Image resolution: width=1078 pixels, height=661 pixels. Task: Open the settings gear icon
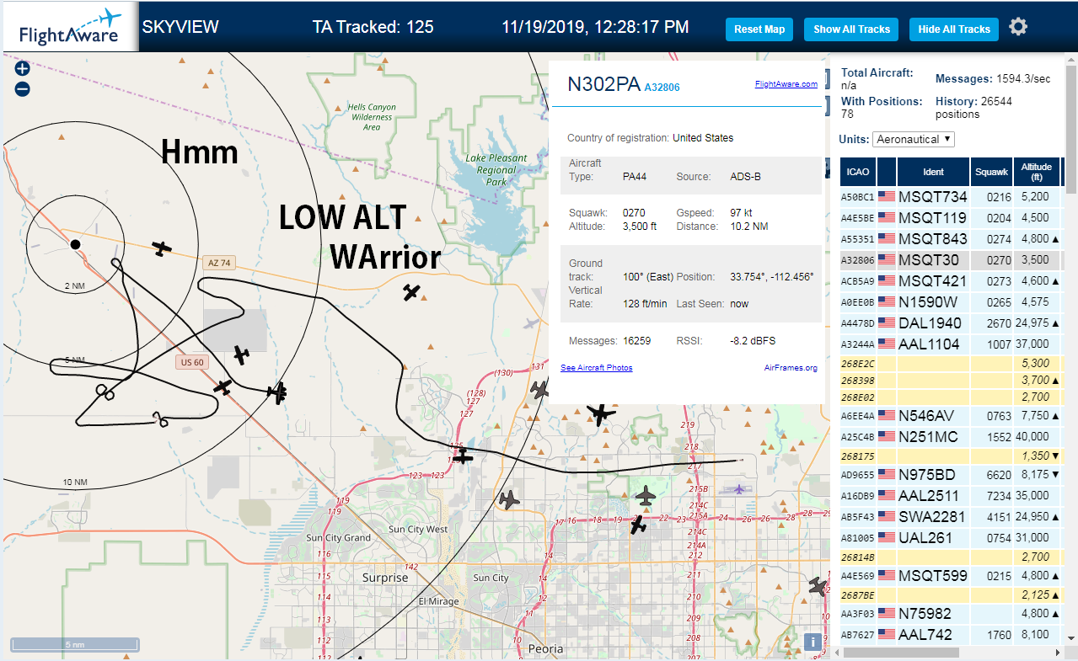[1018, 27]
